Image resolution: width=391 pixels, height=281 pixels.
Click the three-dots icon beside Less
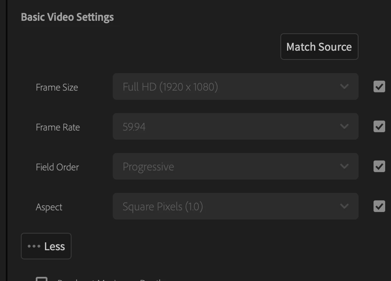(34, 246)
